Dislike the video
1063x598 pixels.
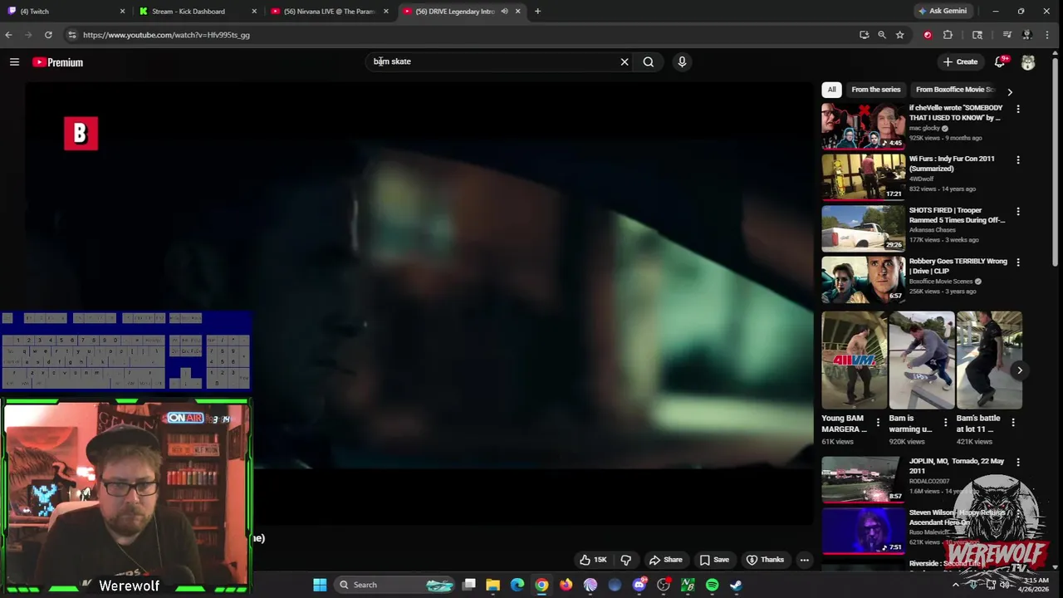point(626,560)
